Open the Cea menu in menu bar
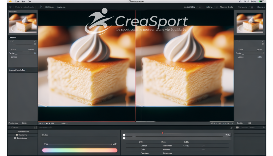 tap(17, 2)
